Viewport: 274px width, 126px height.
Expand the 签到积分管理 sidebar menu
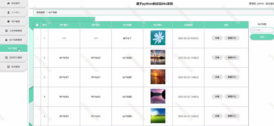point(13,58)
